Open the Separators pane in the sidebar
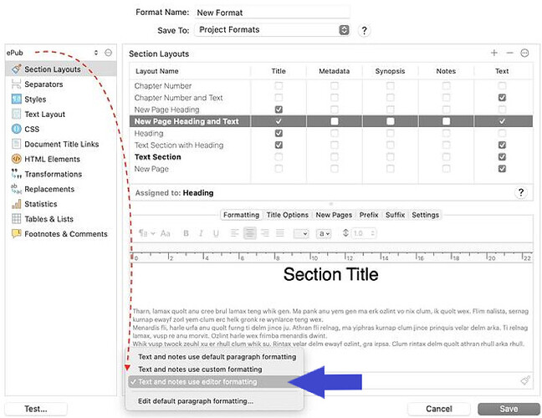Image resolution: width=542 pixels, height=418 pixels. tap(43, 84)
